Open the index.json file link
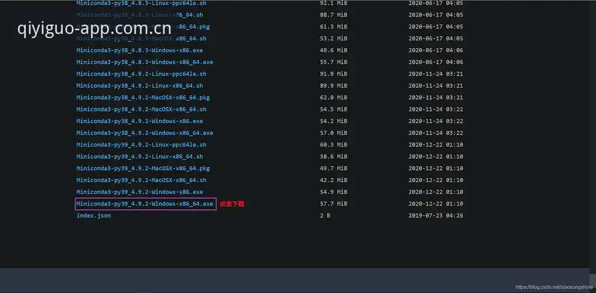The image size is (596, 293). tap(94, 216)
